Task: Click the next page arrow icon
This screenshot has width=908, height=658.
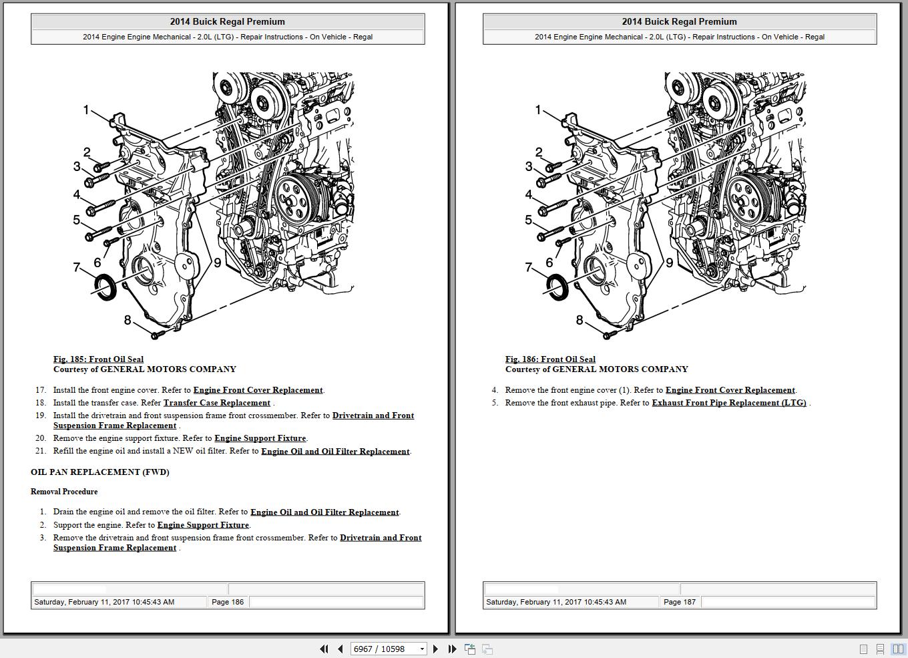Action: (x=436, y=649)
